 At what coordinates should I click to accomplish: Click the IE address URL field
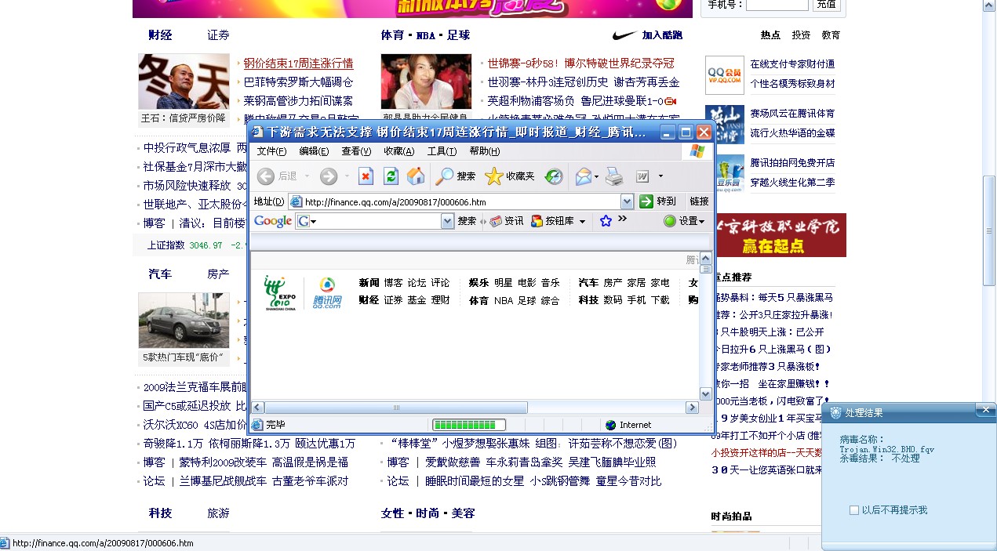[x=461, y=201]
